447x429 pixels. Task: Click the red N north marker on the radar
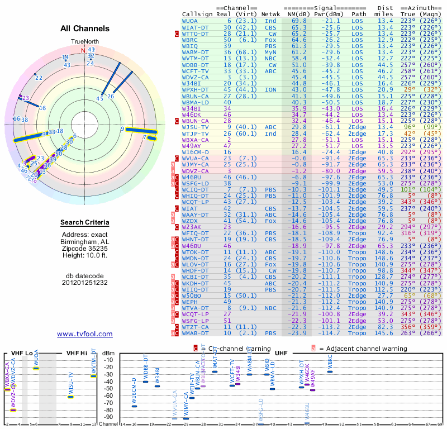[x=83, y=50]
